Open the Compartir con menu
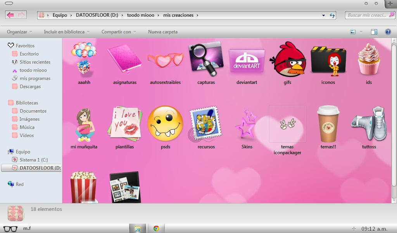The height and width of the screenshot is (233, 397). (x=119, y=32)
